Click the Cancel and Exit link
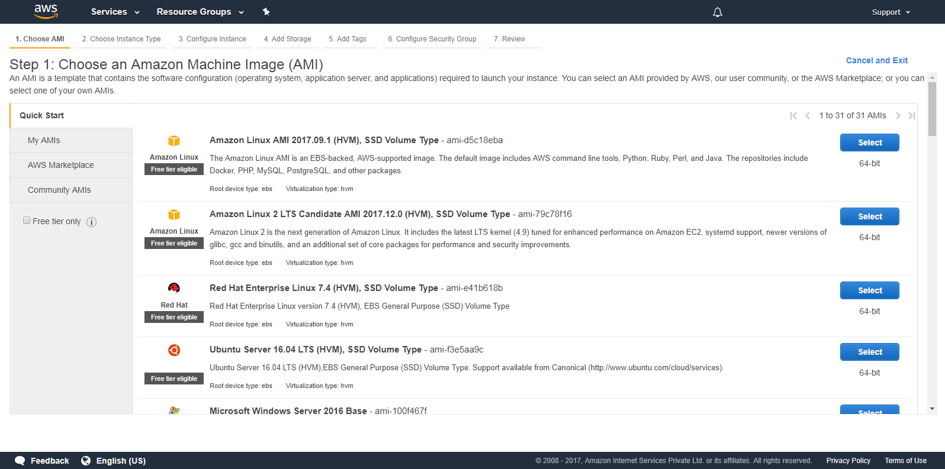The height and width of the screenshot is (469, 945). click(876, 60)
